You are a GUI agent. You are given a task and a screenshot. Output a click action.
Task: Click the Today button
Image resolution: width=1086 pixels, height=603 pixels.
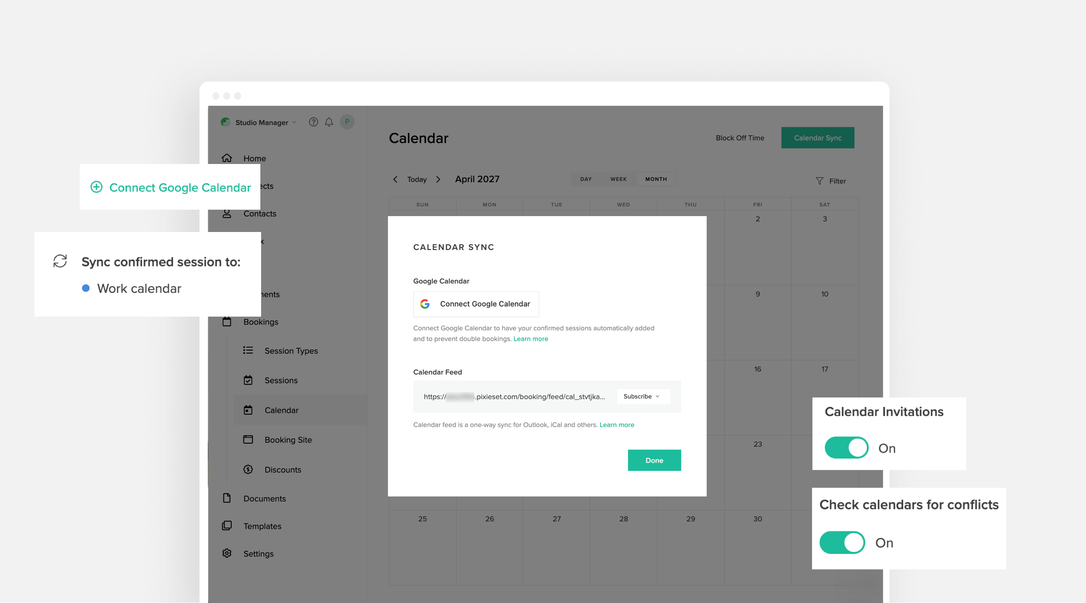(x=416, y=179)
